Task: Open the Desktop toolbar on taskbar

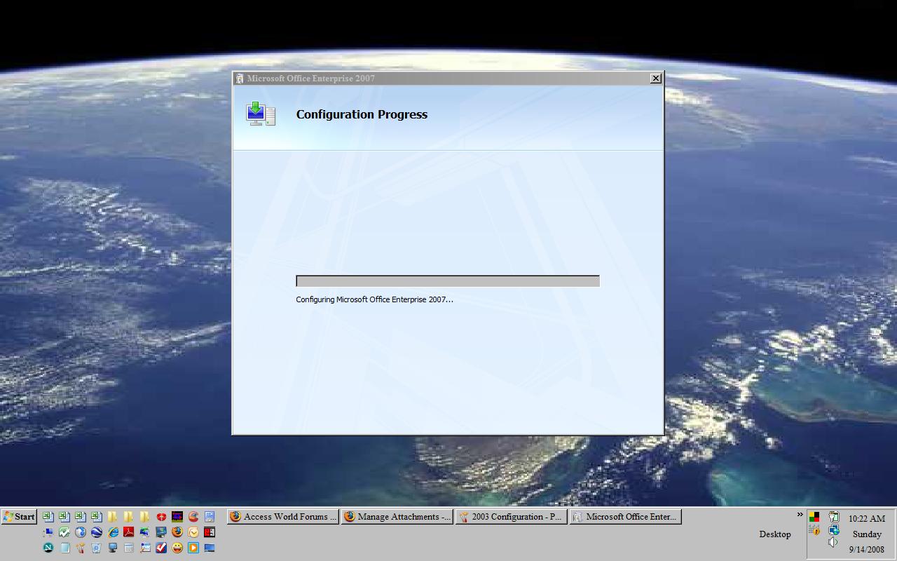Action: click(775, 534)
